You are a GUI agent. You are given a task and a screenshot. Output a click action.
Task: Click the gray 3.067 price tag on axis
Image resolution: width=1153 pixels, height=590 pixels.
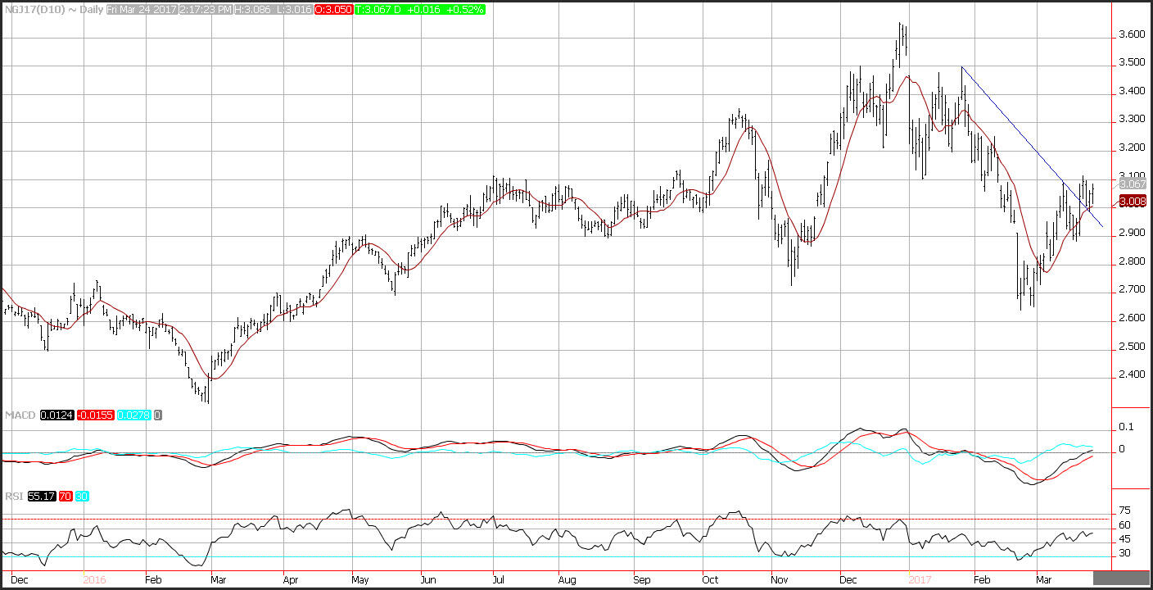(1131, 185)
